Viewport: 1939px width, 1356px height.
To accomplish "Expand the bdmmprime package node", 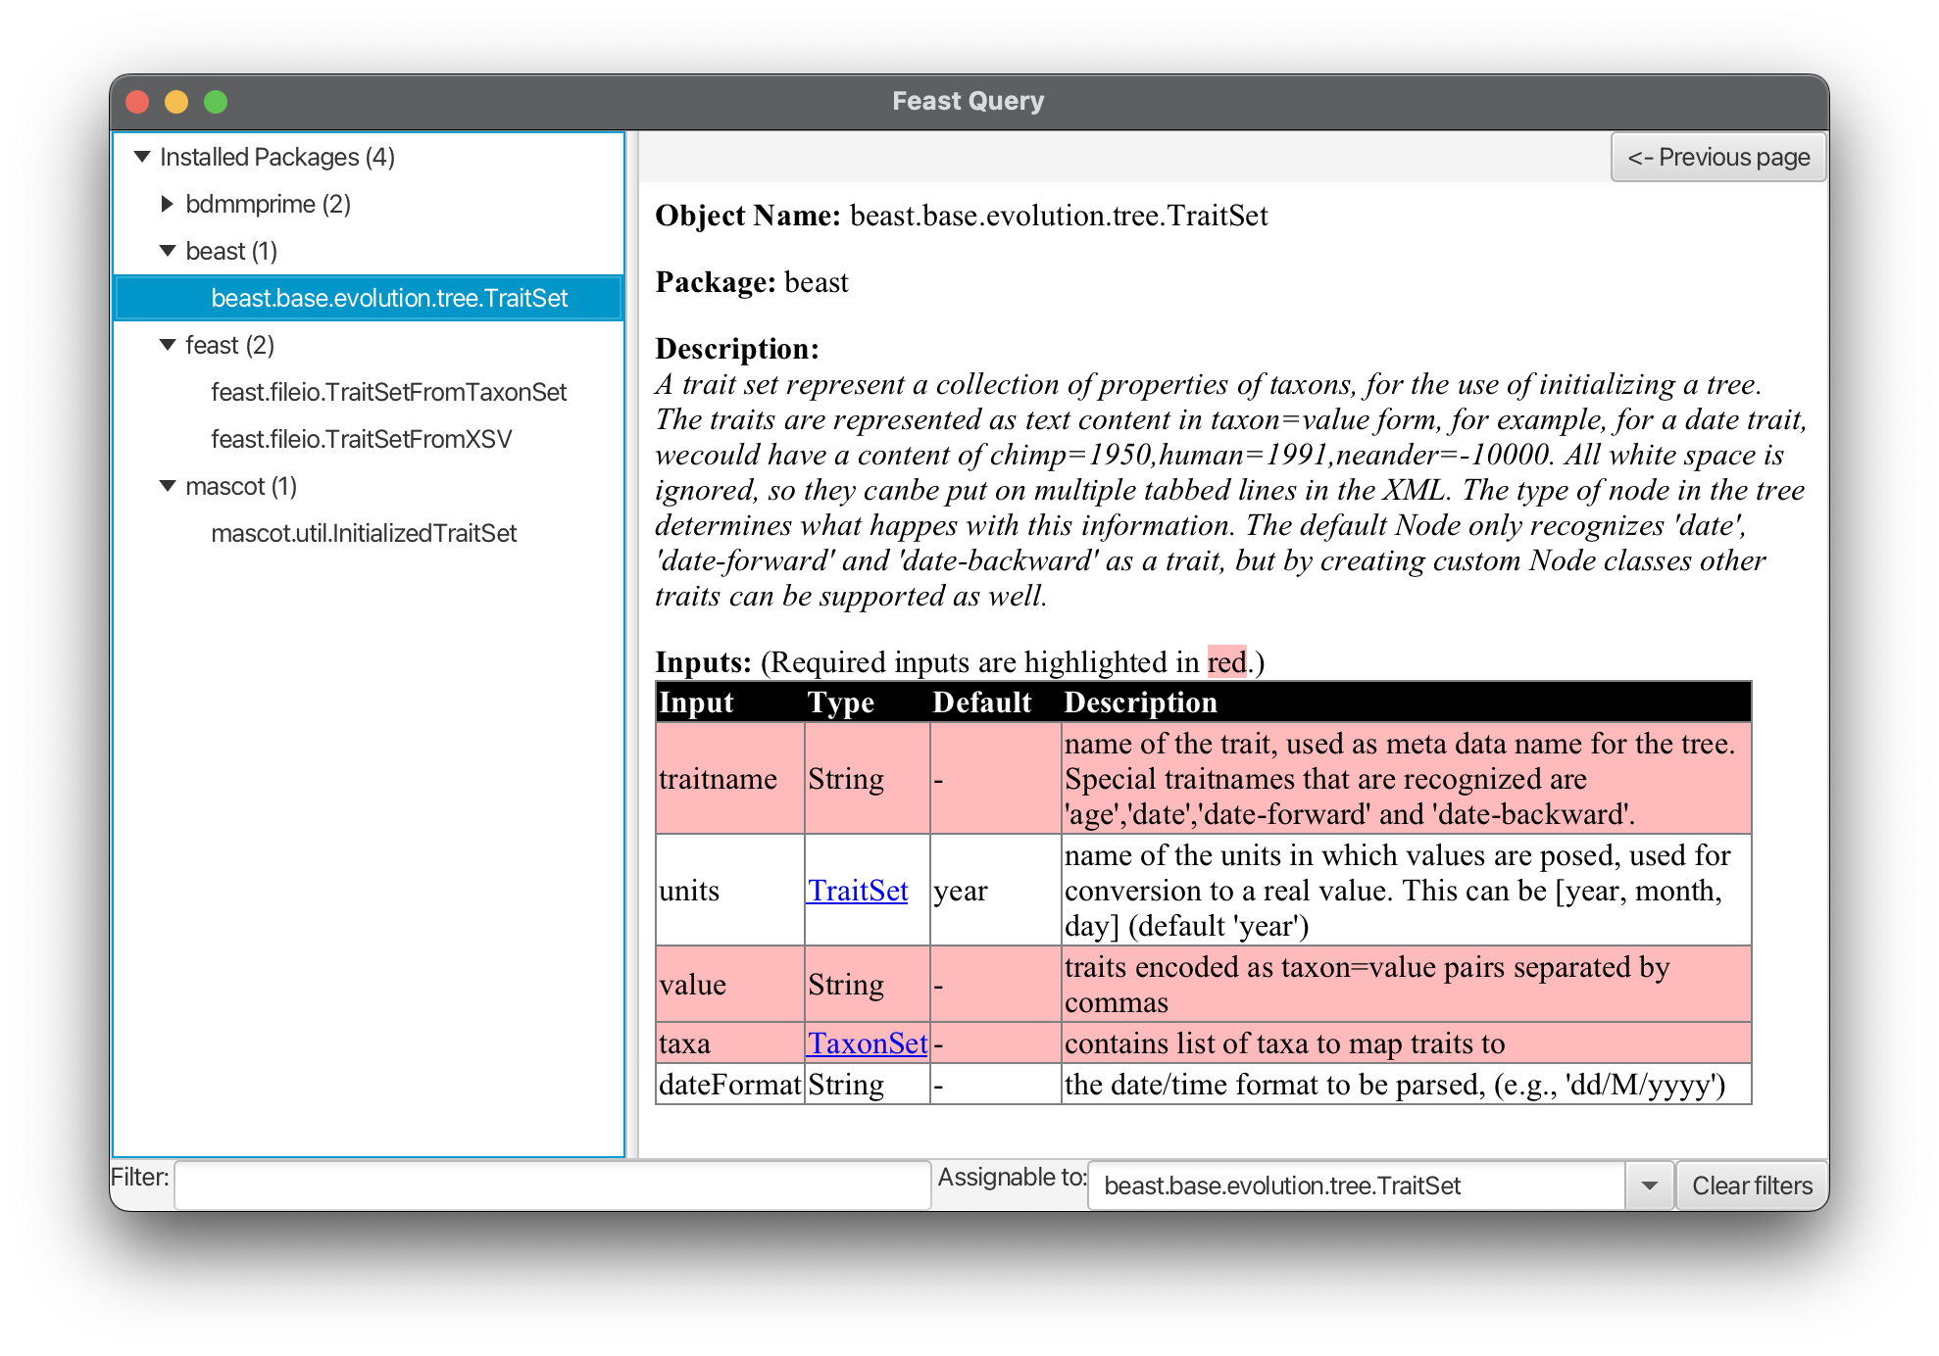I will pos(167,204).
